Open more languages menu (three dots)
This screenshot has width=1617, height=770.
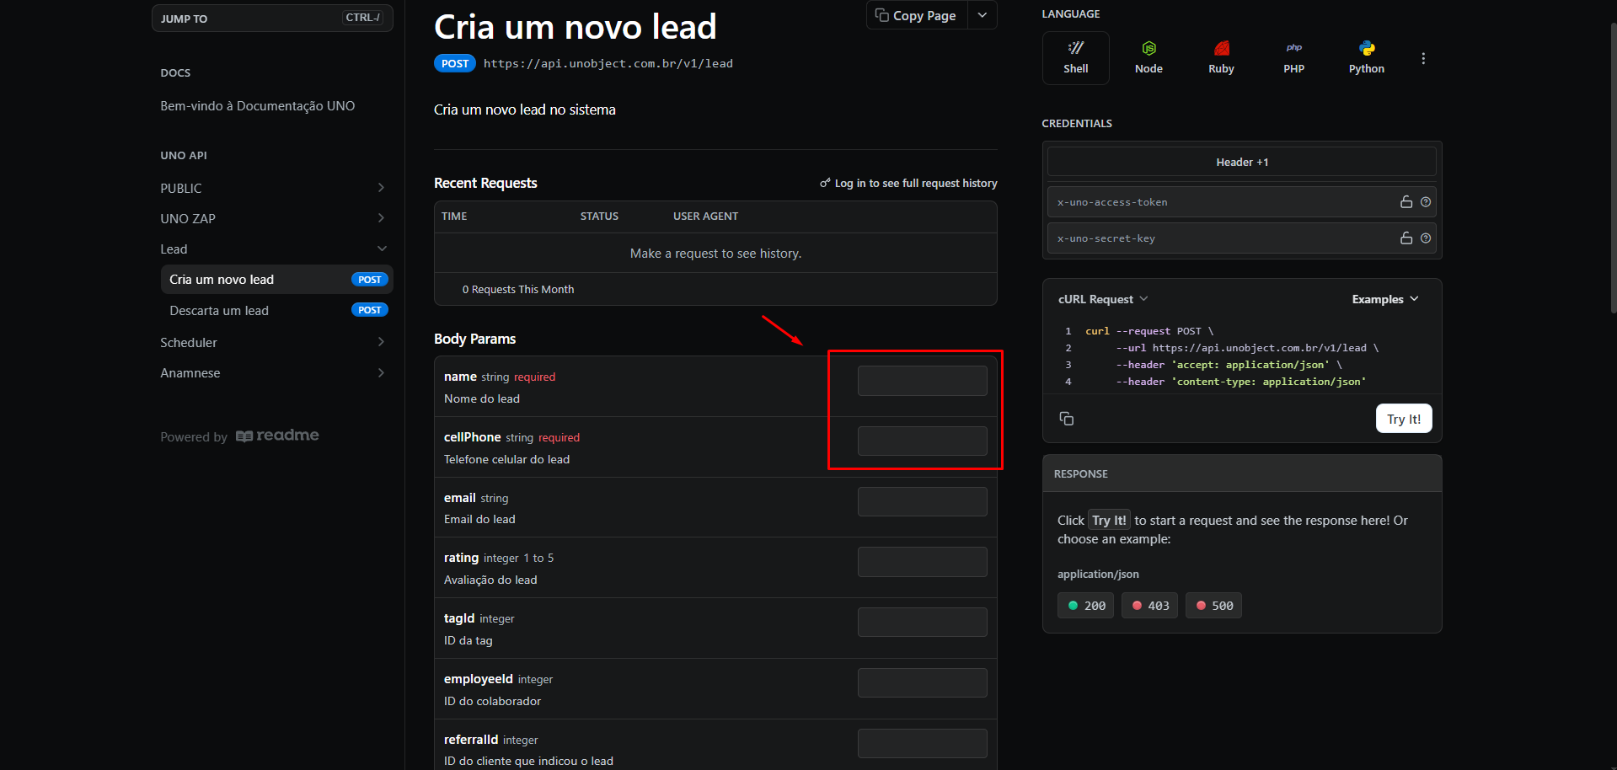pos(1423,58)
